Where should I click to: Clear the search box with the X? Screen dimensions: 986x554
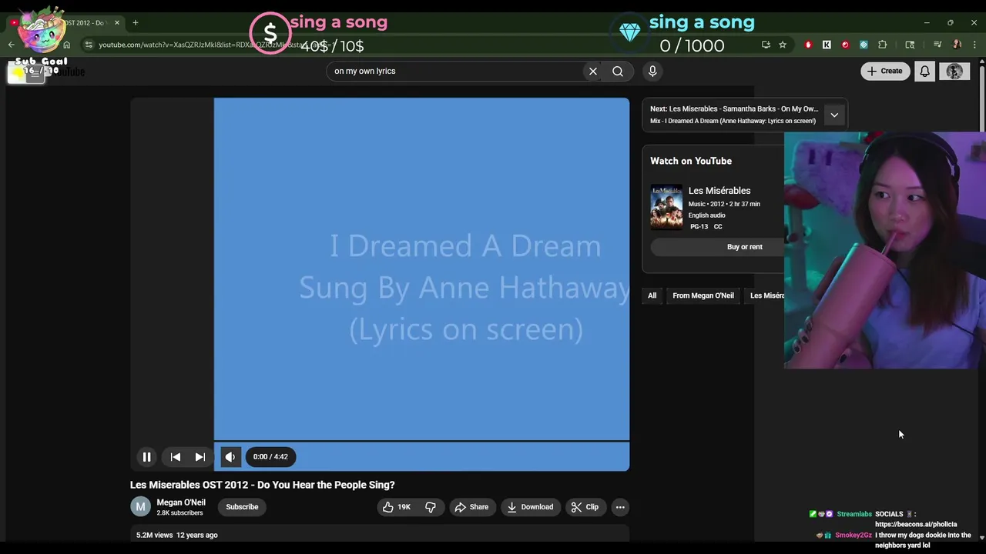coord(593,72)
